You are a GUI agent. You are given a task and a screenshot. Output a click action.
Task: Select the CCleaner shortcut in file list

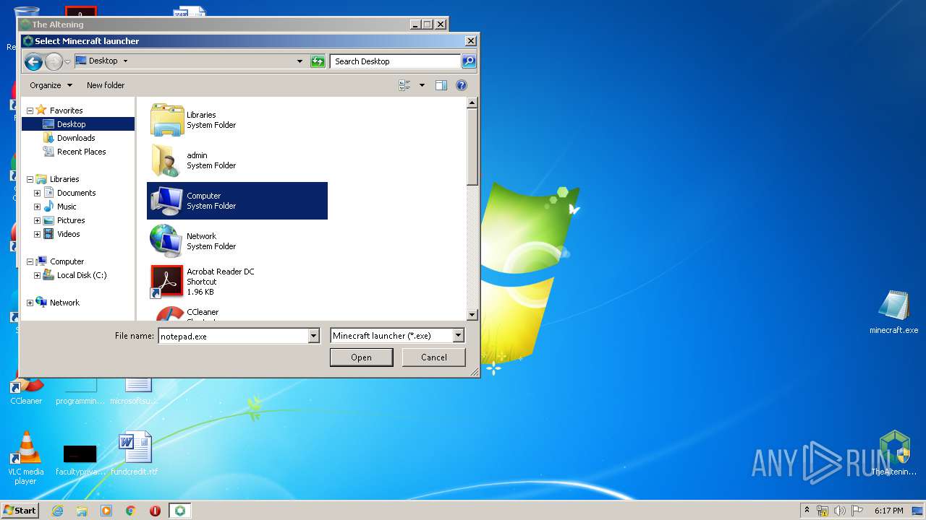coord(237,312)
